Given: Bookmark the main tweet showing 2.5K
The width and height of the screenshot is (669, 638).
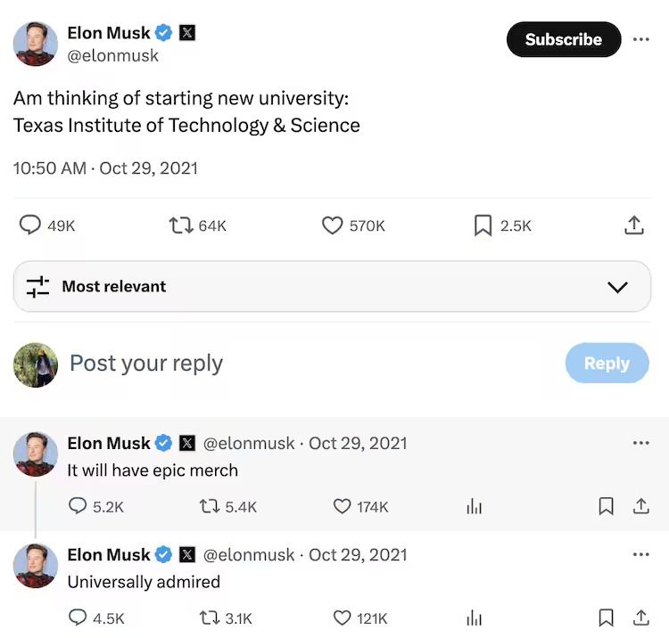Looking at the screenshot, I should point(483,225).
